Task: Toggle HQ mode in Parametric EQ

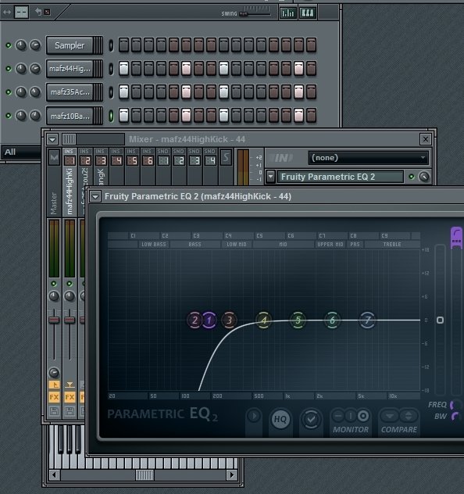Action: point(280,419)
